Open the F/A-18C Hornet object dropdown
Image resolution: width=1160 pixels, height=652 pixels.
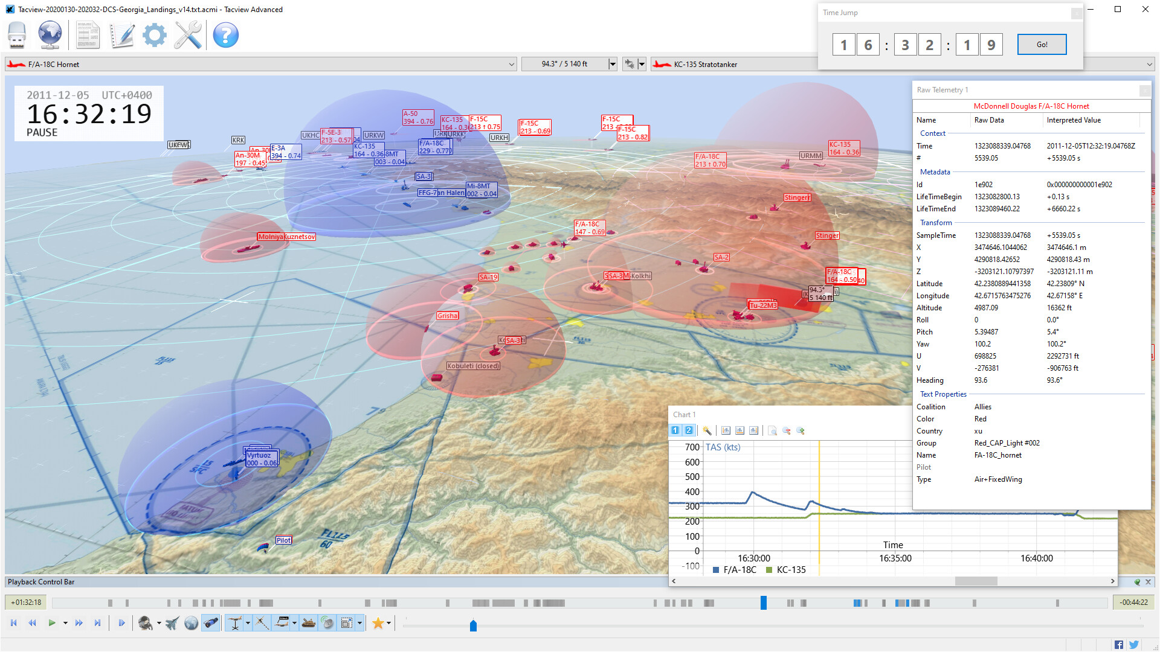pyautogui.click(x=512, y=63)
